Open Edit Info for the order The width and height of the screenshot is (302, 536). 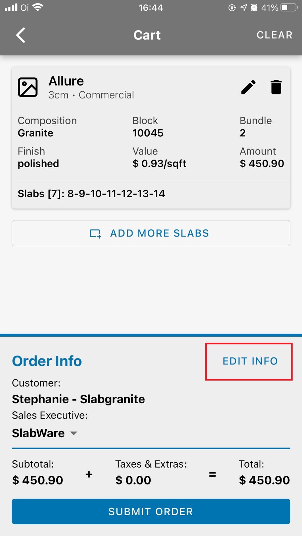(x=250, y=361)
